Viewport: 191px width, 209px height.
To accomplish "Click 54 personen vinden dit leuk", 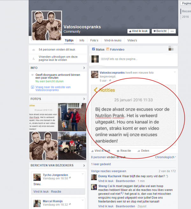I will (x=57, y=50).
